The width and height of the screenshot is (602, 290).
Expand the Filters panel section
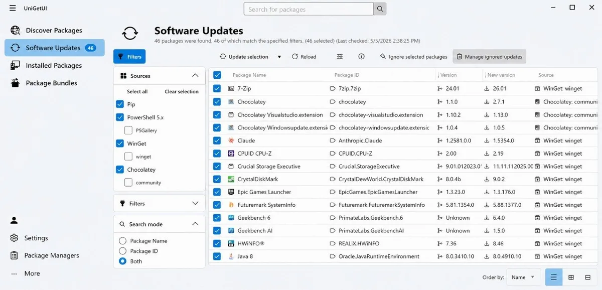[195, 204]
